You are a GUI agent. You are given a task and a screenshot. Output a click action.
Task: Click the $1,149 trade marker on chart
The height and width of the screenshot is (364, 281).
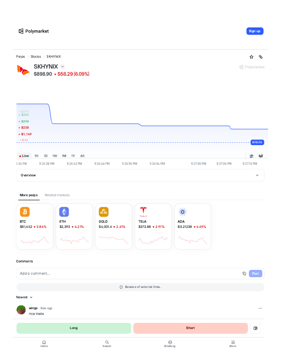25,134
